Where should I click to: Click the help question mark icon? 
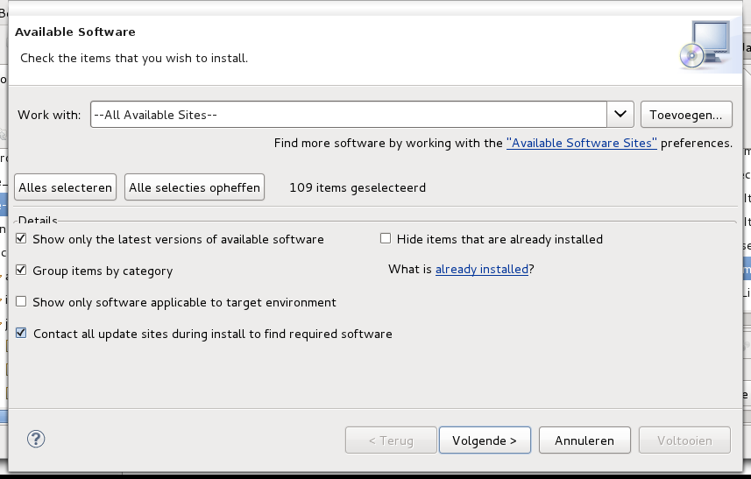36,439
